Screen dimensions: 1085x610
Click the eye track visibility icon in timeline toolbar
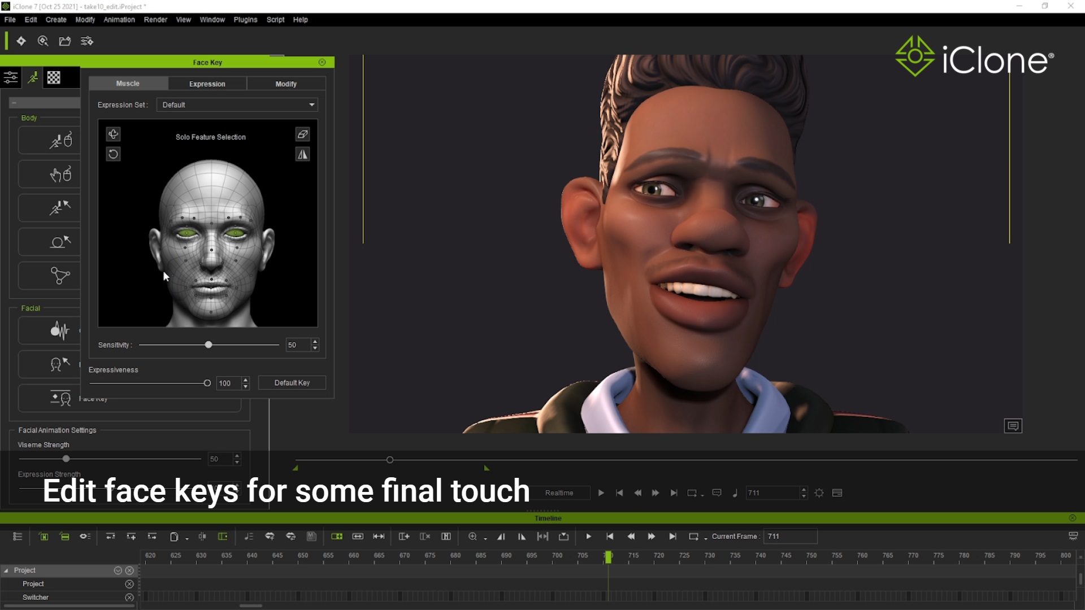pyautogui.click(x=85, y=537)
